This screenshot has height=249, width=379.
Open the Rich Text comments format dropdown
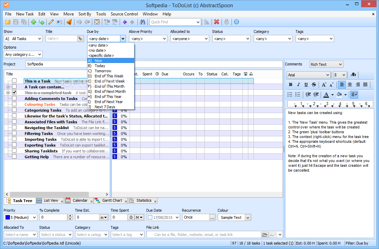(326, 64)
